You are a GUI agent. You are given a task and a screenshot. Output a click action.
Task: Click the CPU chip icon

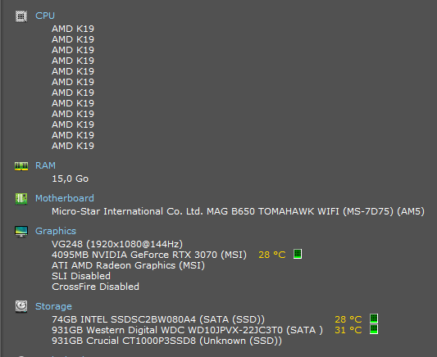pyautogui.click(x=21, y=16)
